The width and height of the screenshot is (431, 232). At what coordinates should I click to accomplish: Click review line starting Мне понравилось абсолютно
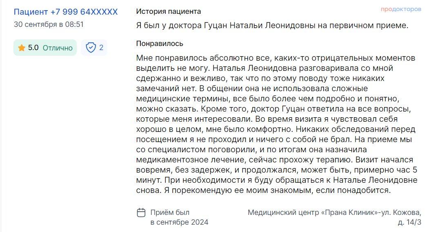point(275,58)
